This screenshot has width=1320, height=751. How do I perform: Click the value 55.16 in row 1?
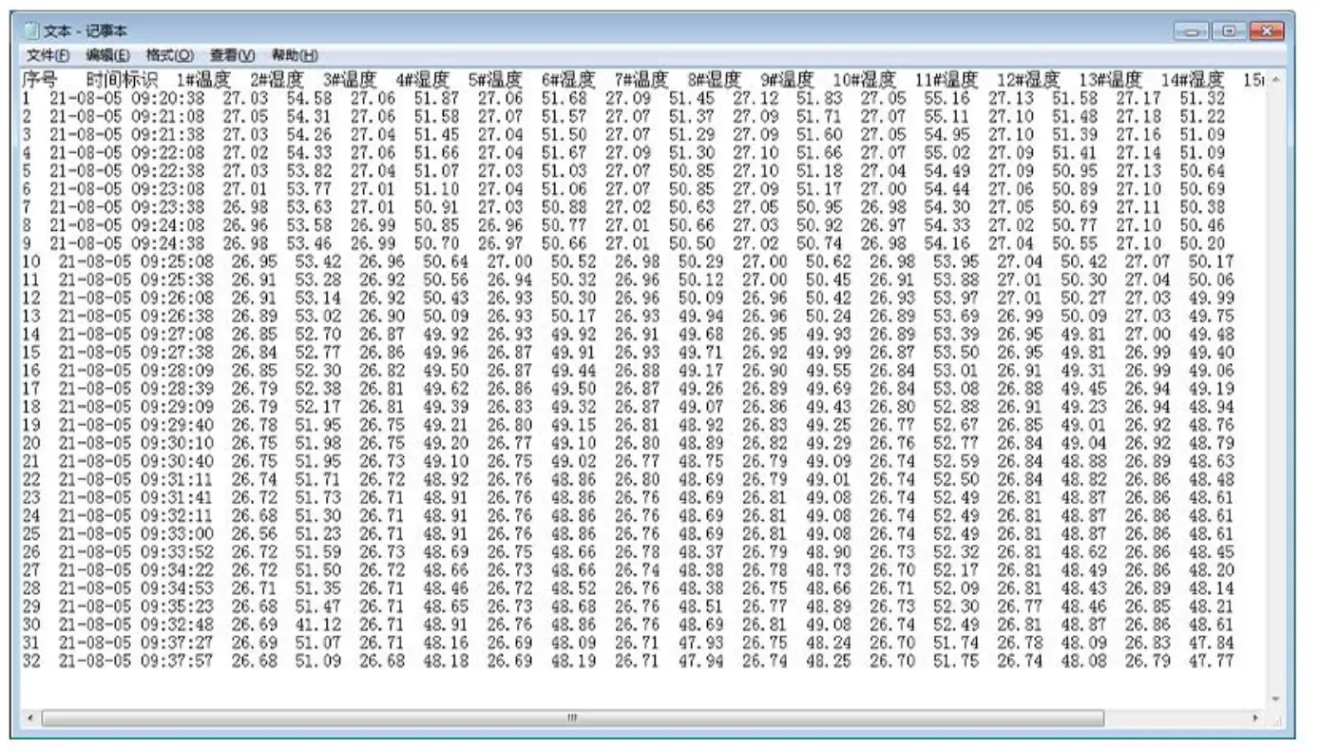point(947,98)
